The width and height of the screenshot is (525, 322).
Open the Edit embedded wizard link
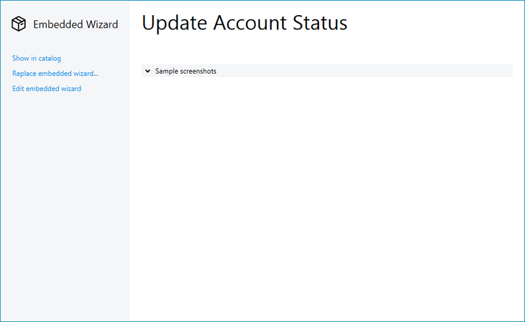point(47,89)
